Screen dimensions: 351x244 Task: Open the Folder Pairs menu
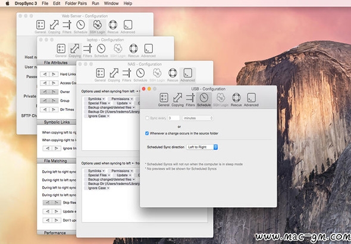pos(76,4)
